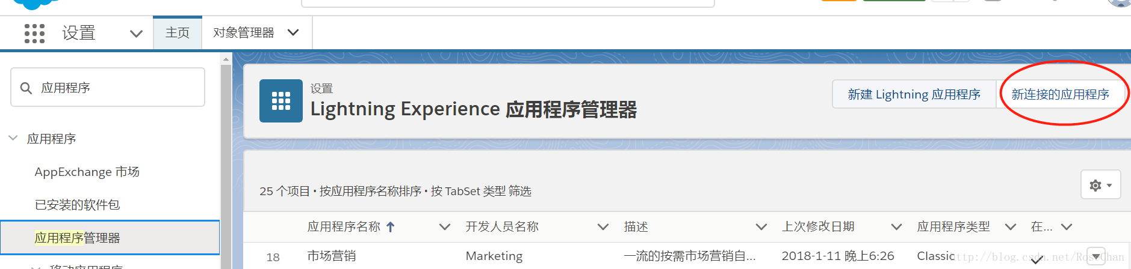
Task: Open the 对象管理器 tab
Action: tap(243, 32)
